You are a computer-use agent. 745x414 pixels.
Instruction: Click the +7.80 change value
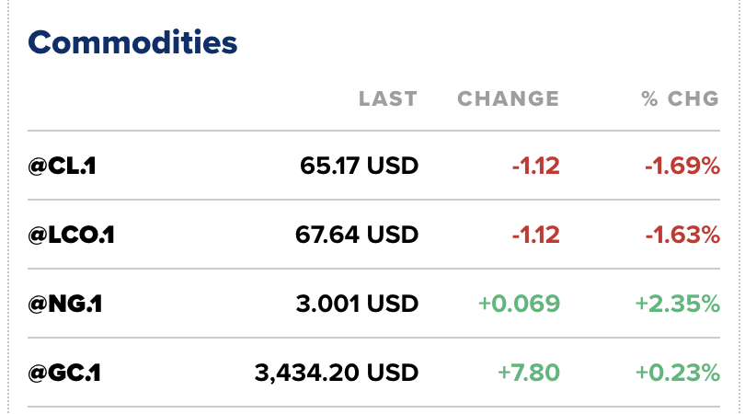[x=528, y=373]
